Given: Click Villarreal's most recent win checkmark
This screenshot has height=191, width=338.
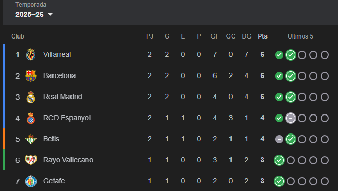Looking at the screenshot, I should click(291, 55).
